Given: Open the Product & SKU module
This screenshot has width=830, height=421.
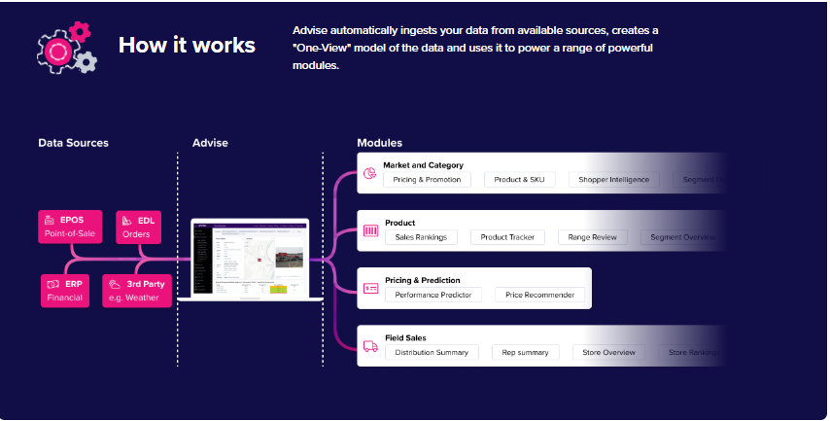Looking at the screenshot, I should point(519,180).
